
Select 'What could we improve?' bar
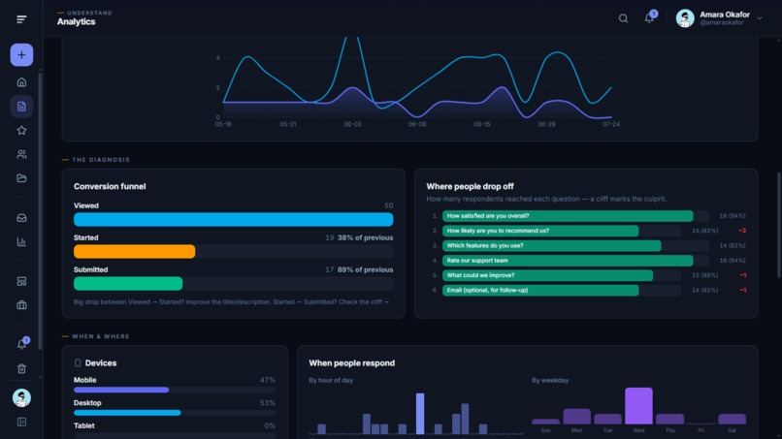tap(547, 275)
